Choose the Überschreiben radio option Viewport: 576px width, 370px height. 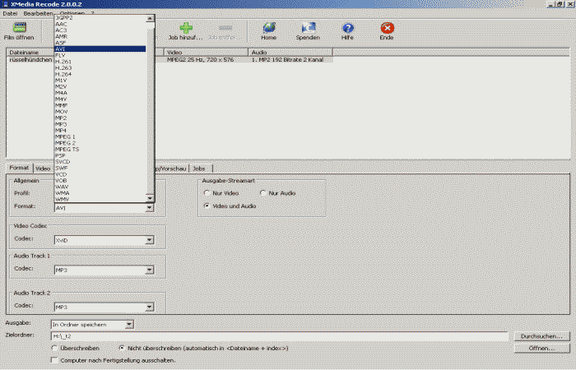tap(54, 349)
